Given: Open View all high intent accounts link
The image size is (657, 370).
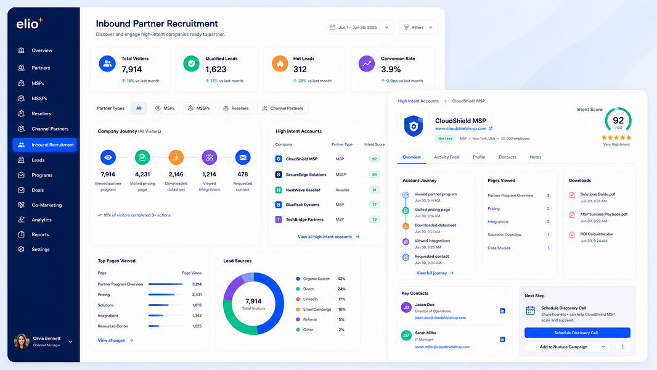Looking at the screenshot, I should [328, 237].
